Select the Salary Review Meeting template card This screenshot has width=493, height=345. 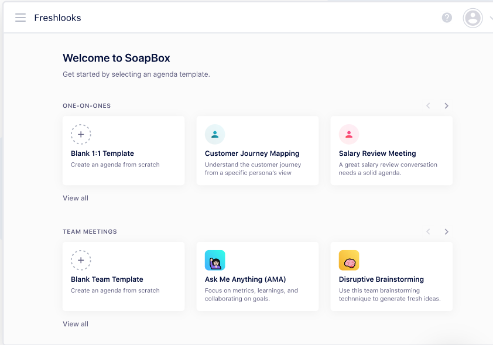point(391,151)
